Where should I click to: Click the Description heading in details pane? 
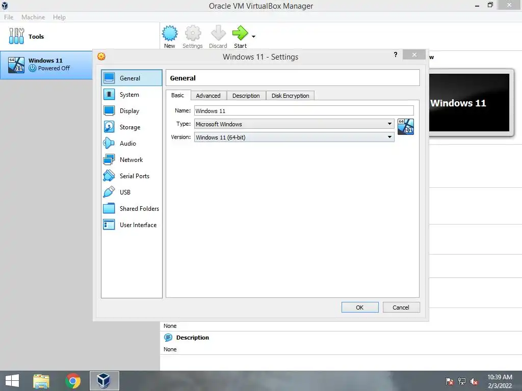pyautogui.click(x=193, y=338)
